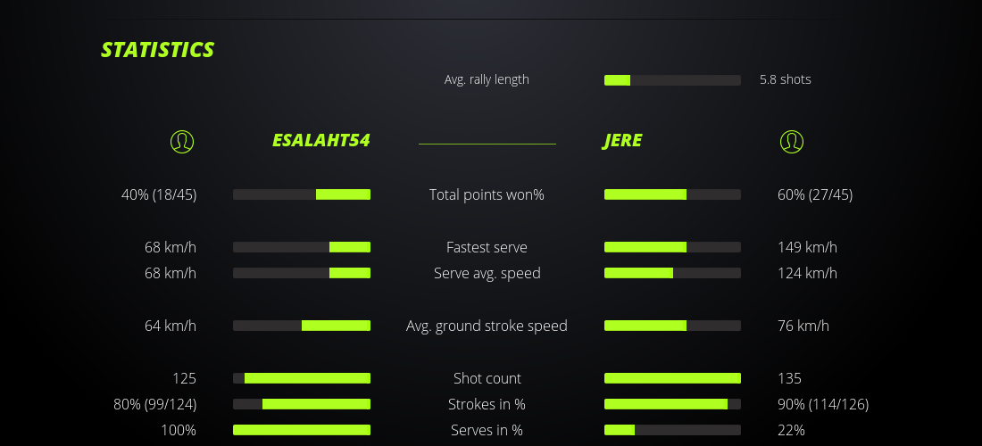Click the Avg. rally length bar
The width and height of the screenshot is (982, 446).
click(672, 80)
